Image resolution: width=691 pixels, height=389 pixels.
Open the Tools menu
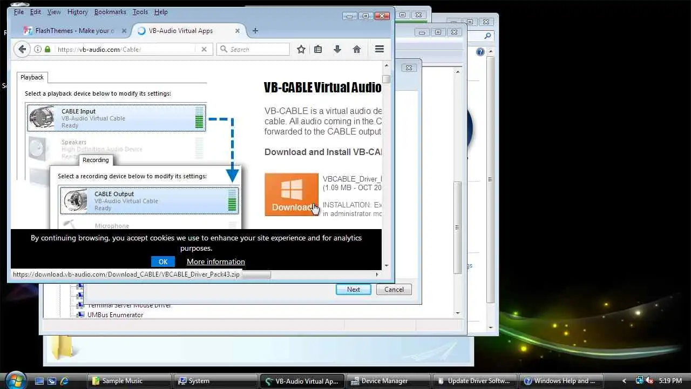[x=140, y=12]
